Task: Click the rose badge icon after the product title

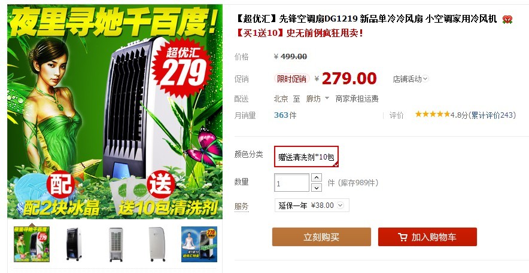Action: [507, 20]
